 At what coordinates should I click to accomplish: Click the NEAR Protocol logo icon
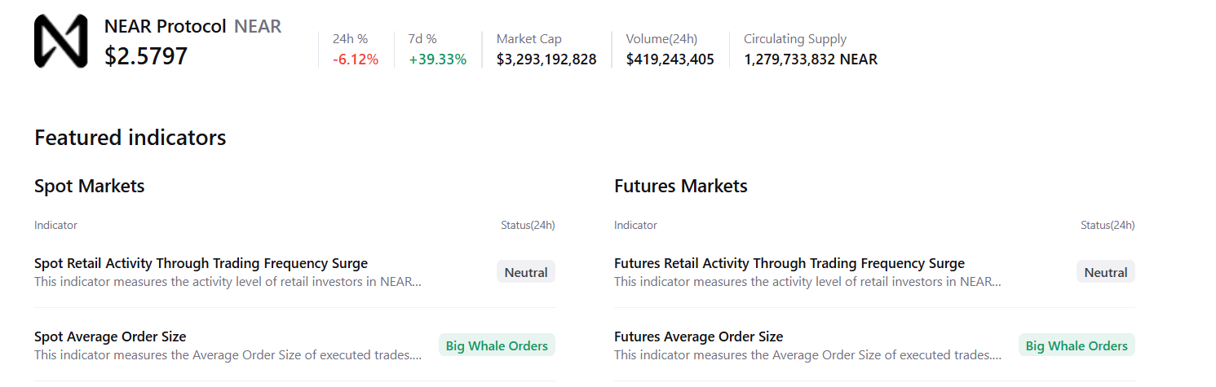click(x=60, y=41)
